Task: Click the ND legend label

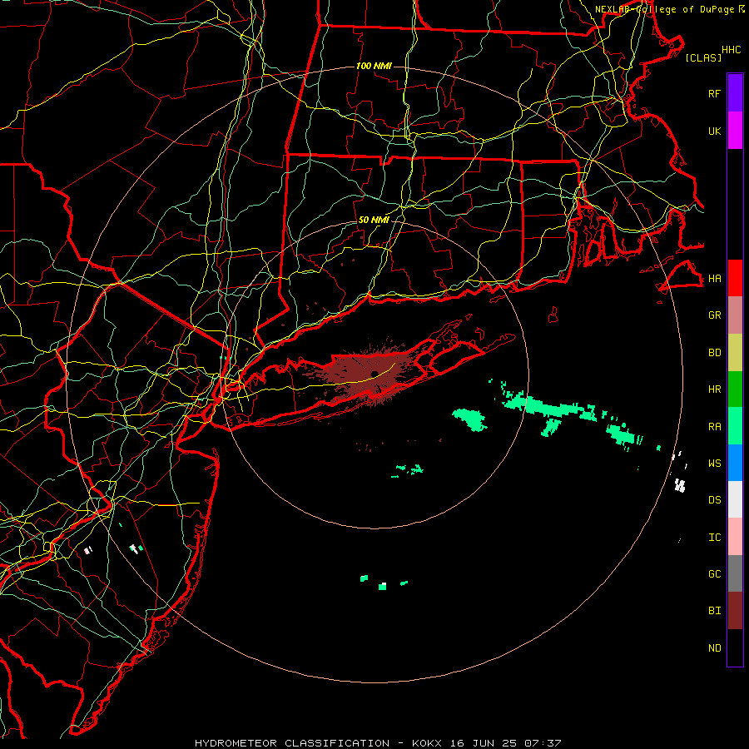Action: 715,648
